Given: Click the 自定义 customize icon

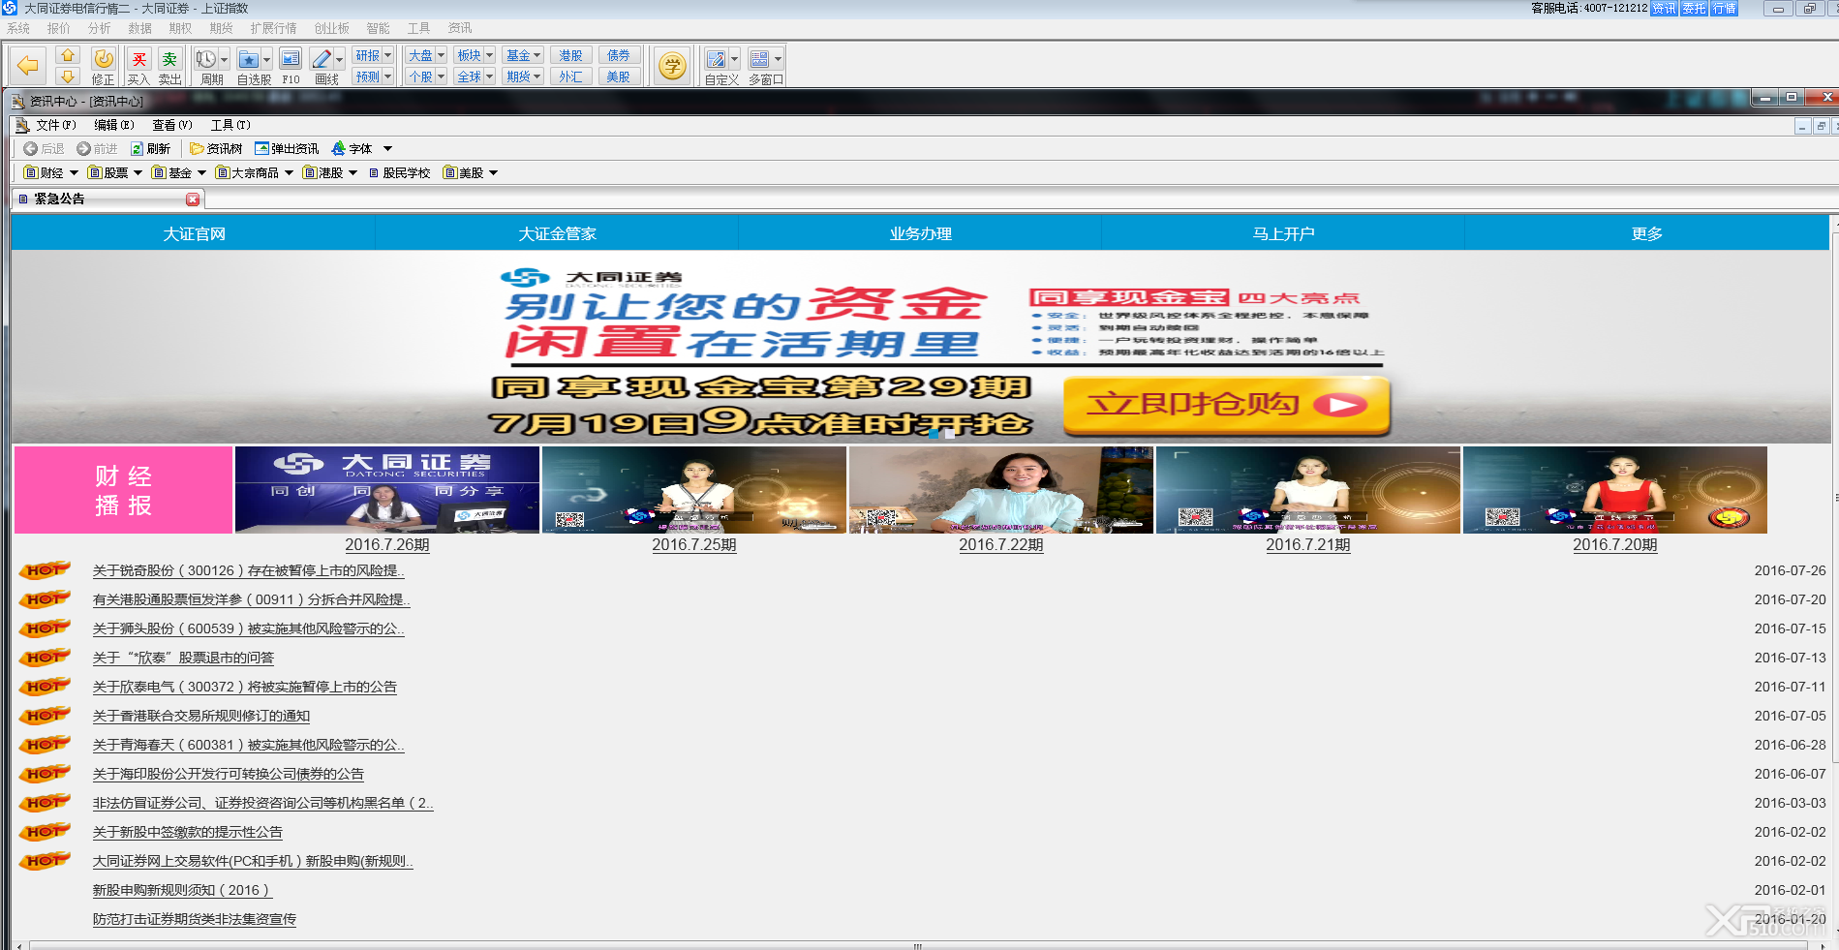Looking at the screenshot, I should click(716, 59).
